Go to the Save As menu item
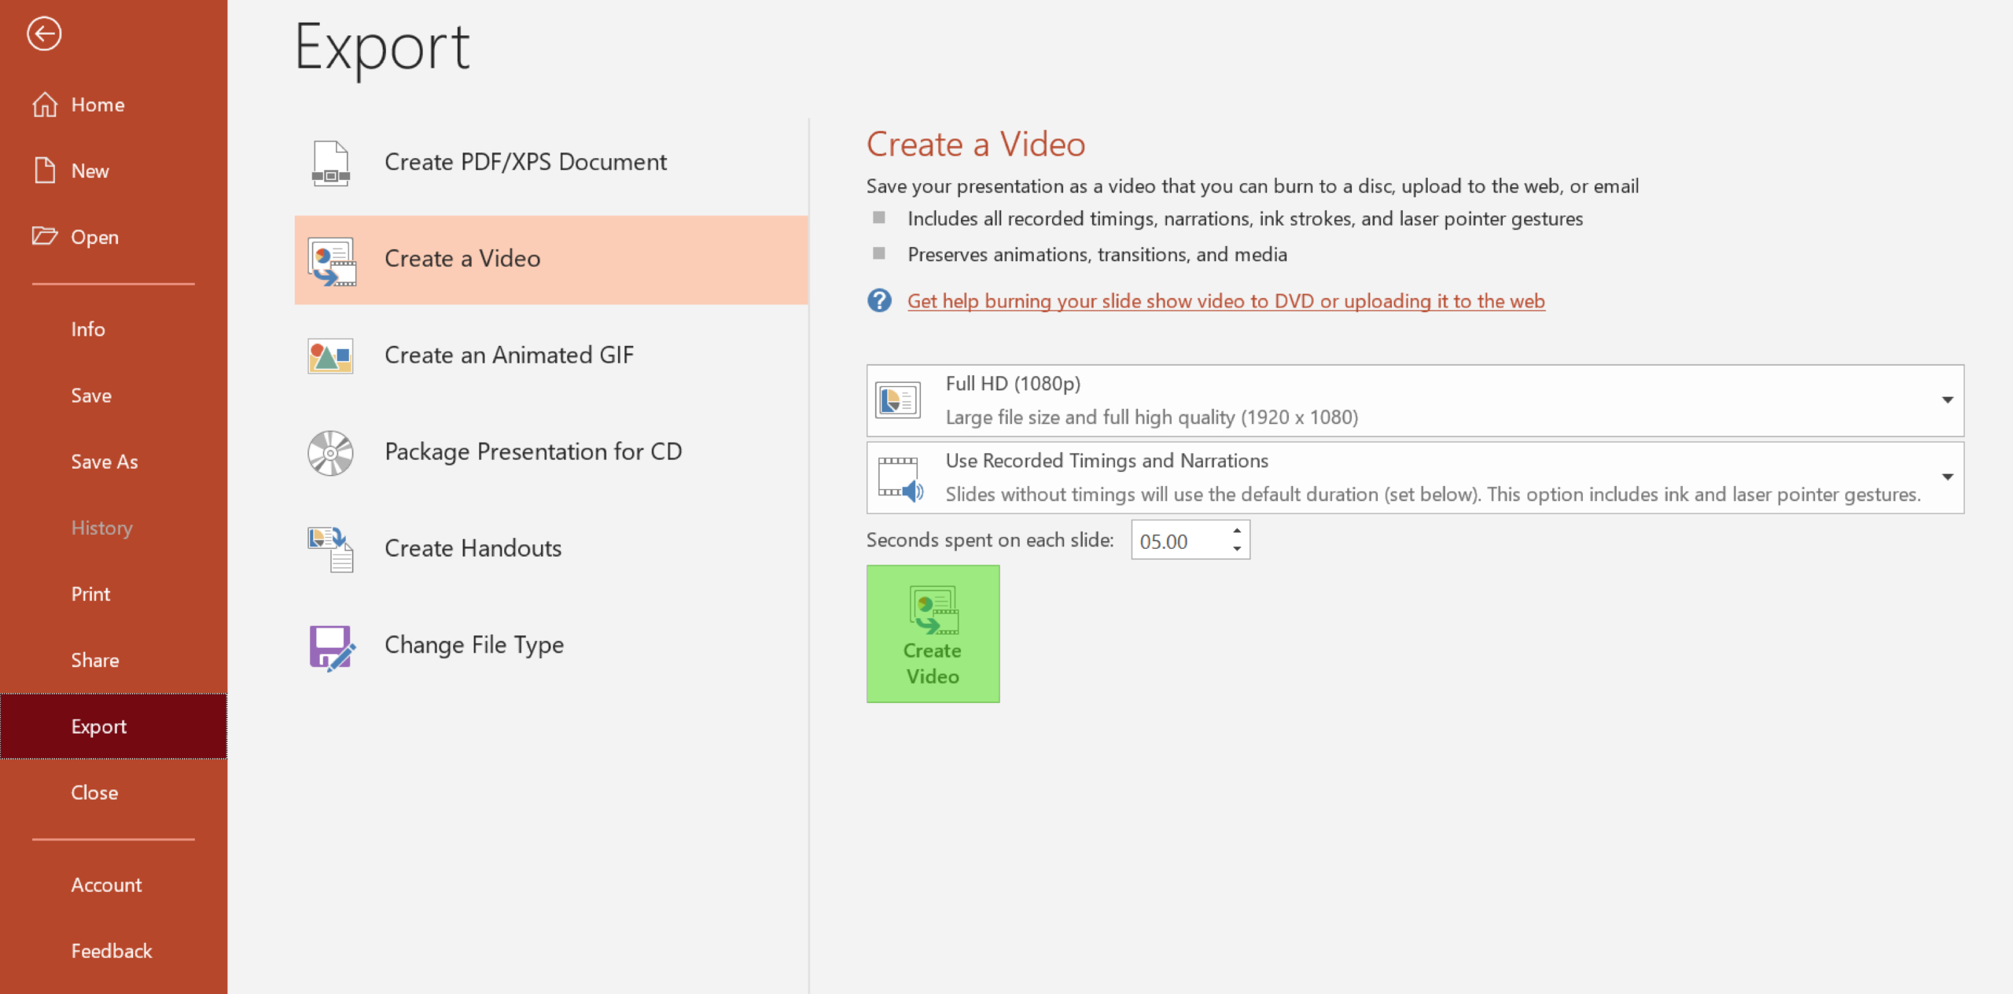The width and height of the screenshot is (2013, 994). pos(105,462)
